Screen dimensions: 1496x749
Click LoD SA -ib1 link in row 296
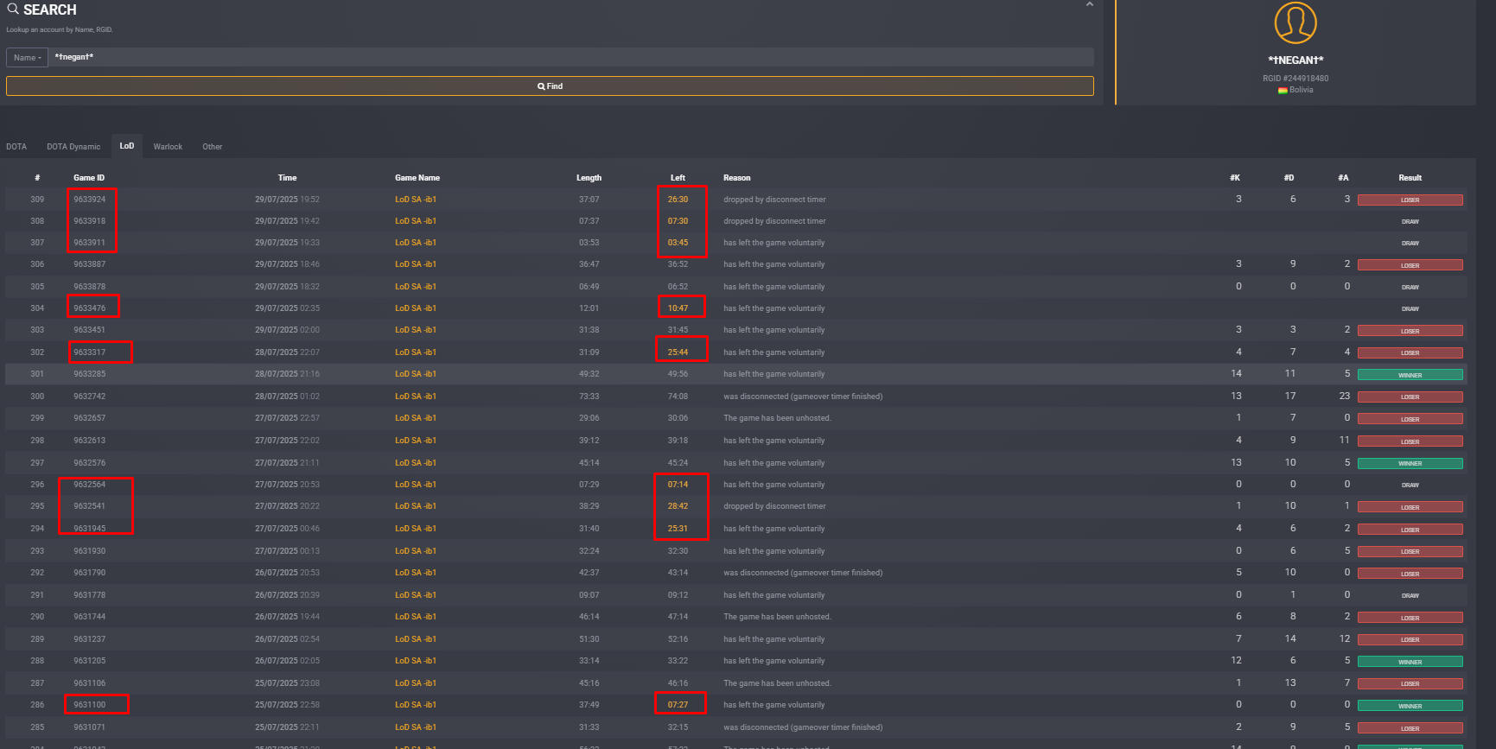click(x=416, y=485)
